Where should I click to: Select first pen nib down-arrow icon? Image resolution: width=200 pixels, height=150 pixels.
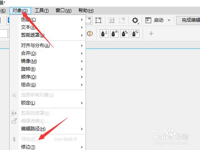pyautogui.click(x=104, y=33)
